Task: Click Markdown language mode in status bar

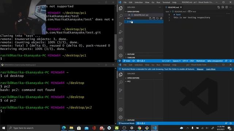Action: (201, 61)
